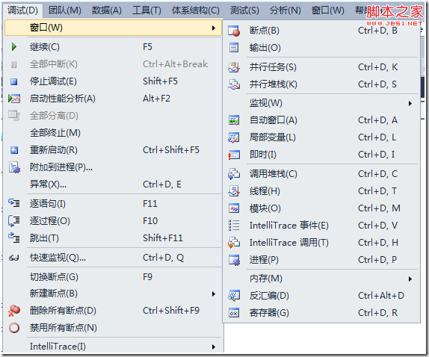Choose 切换断点(G) menu entry
The height and width of the screenshot is (357, 429).
tap(113, 277)
